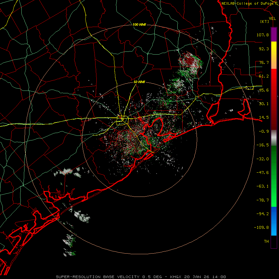The height and width of the screenshot is (279, 279).
Task: Click the "100 NMI" range ring label
Action: (139, 24)
